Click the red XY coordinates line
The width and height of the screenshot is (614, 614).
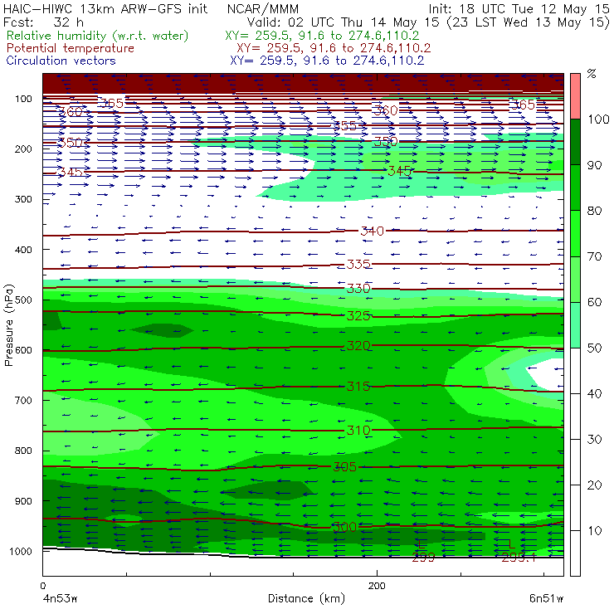click(334, 49)
